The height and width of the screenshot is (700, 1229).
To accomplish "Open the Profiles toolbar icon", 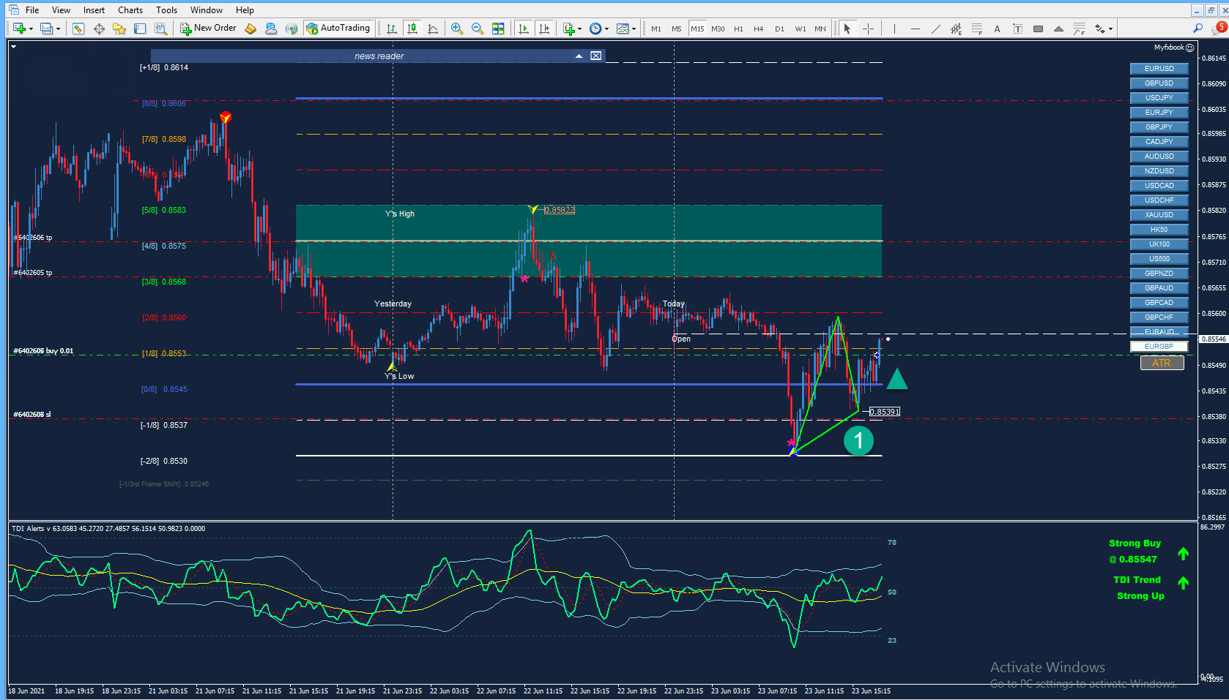I will tap(47, 29).
